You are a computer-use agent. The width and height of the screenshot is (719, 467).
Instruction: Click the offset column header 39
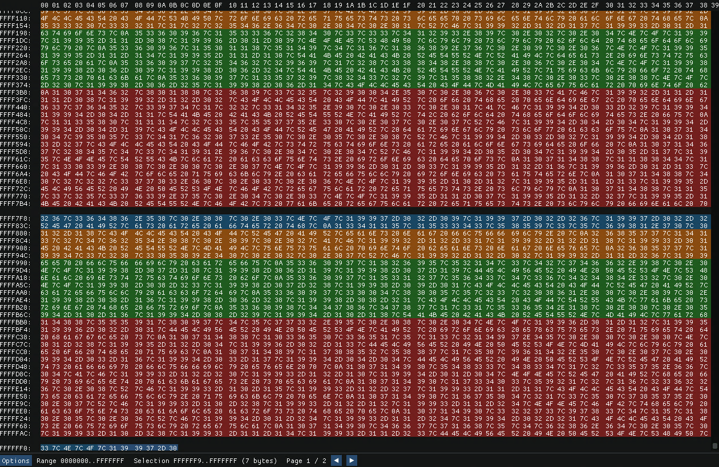coord(713,4)
